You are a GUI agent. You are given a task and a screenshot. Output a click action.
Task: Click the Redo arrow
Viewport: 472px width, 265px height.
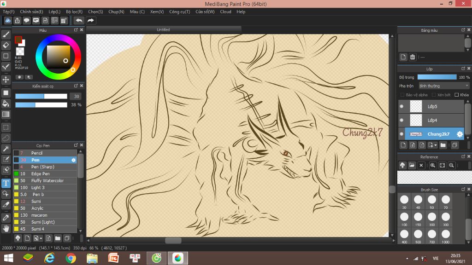91,20
